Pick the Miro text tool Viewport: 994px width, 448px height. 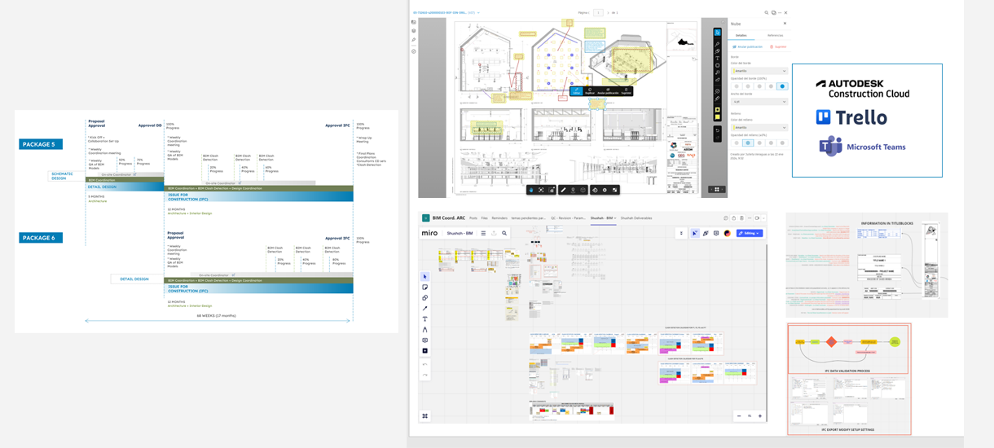[425, 319]
